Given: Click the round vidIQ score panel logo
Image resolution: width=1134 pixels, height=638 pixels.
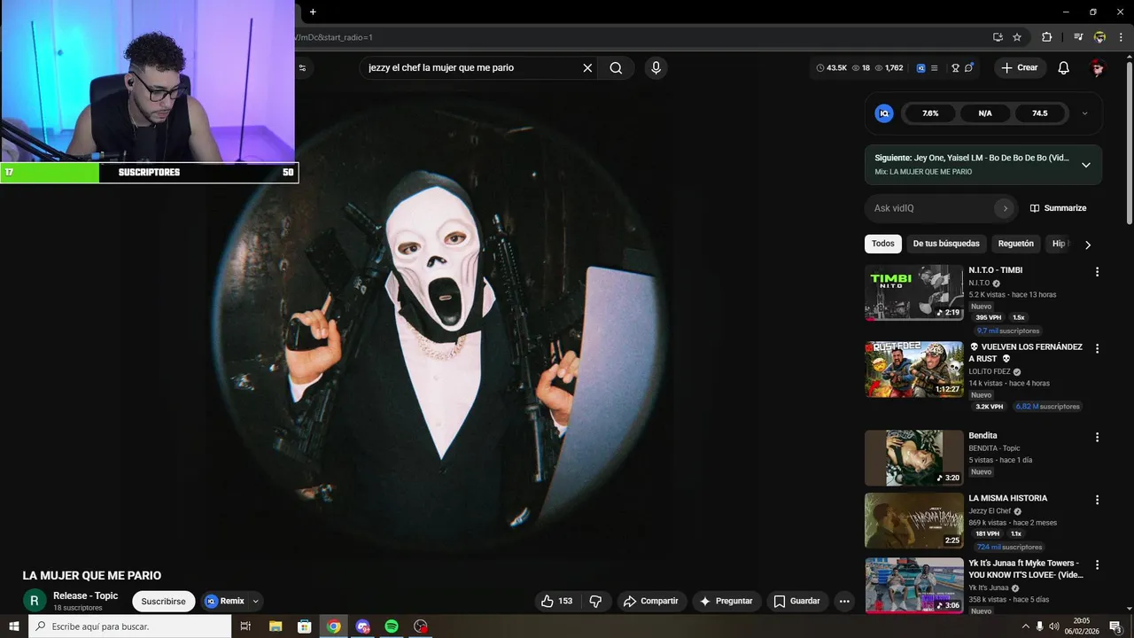Looking at the screenshot, I should pyautogui.click(x=884, y=113).
